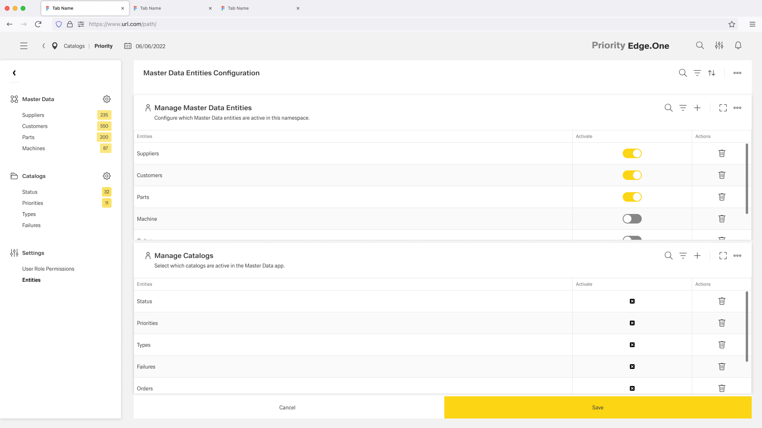The image size is (762, 428).
Task: Click breadcrumb back chevron before Catalogs
Action: coord(44,46)
